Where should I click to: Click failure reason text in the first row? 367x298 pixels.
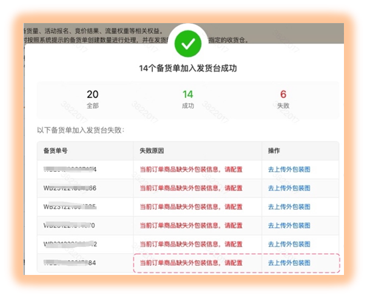tap(190, 169)
